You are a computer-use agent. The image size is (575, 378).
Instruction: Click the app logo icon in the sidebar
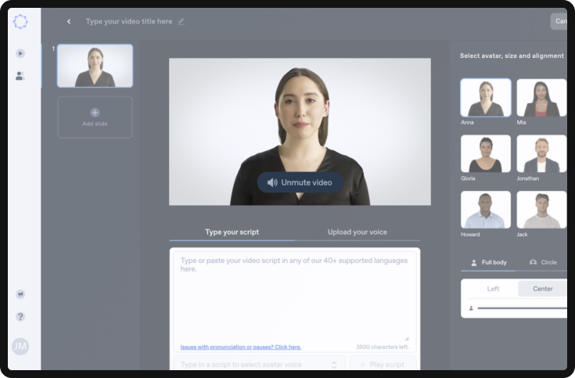20,21
